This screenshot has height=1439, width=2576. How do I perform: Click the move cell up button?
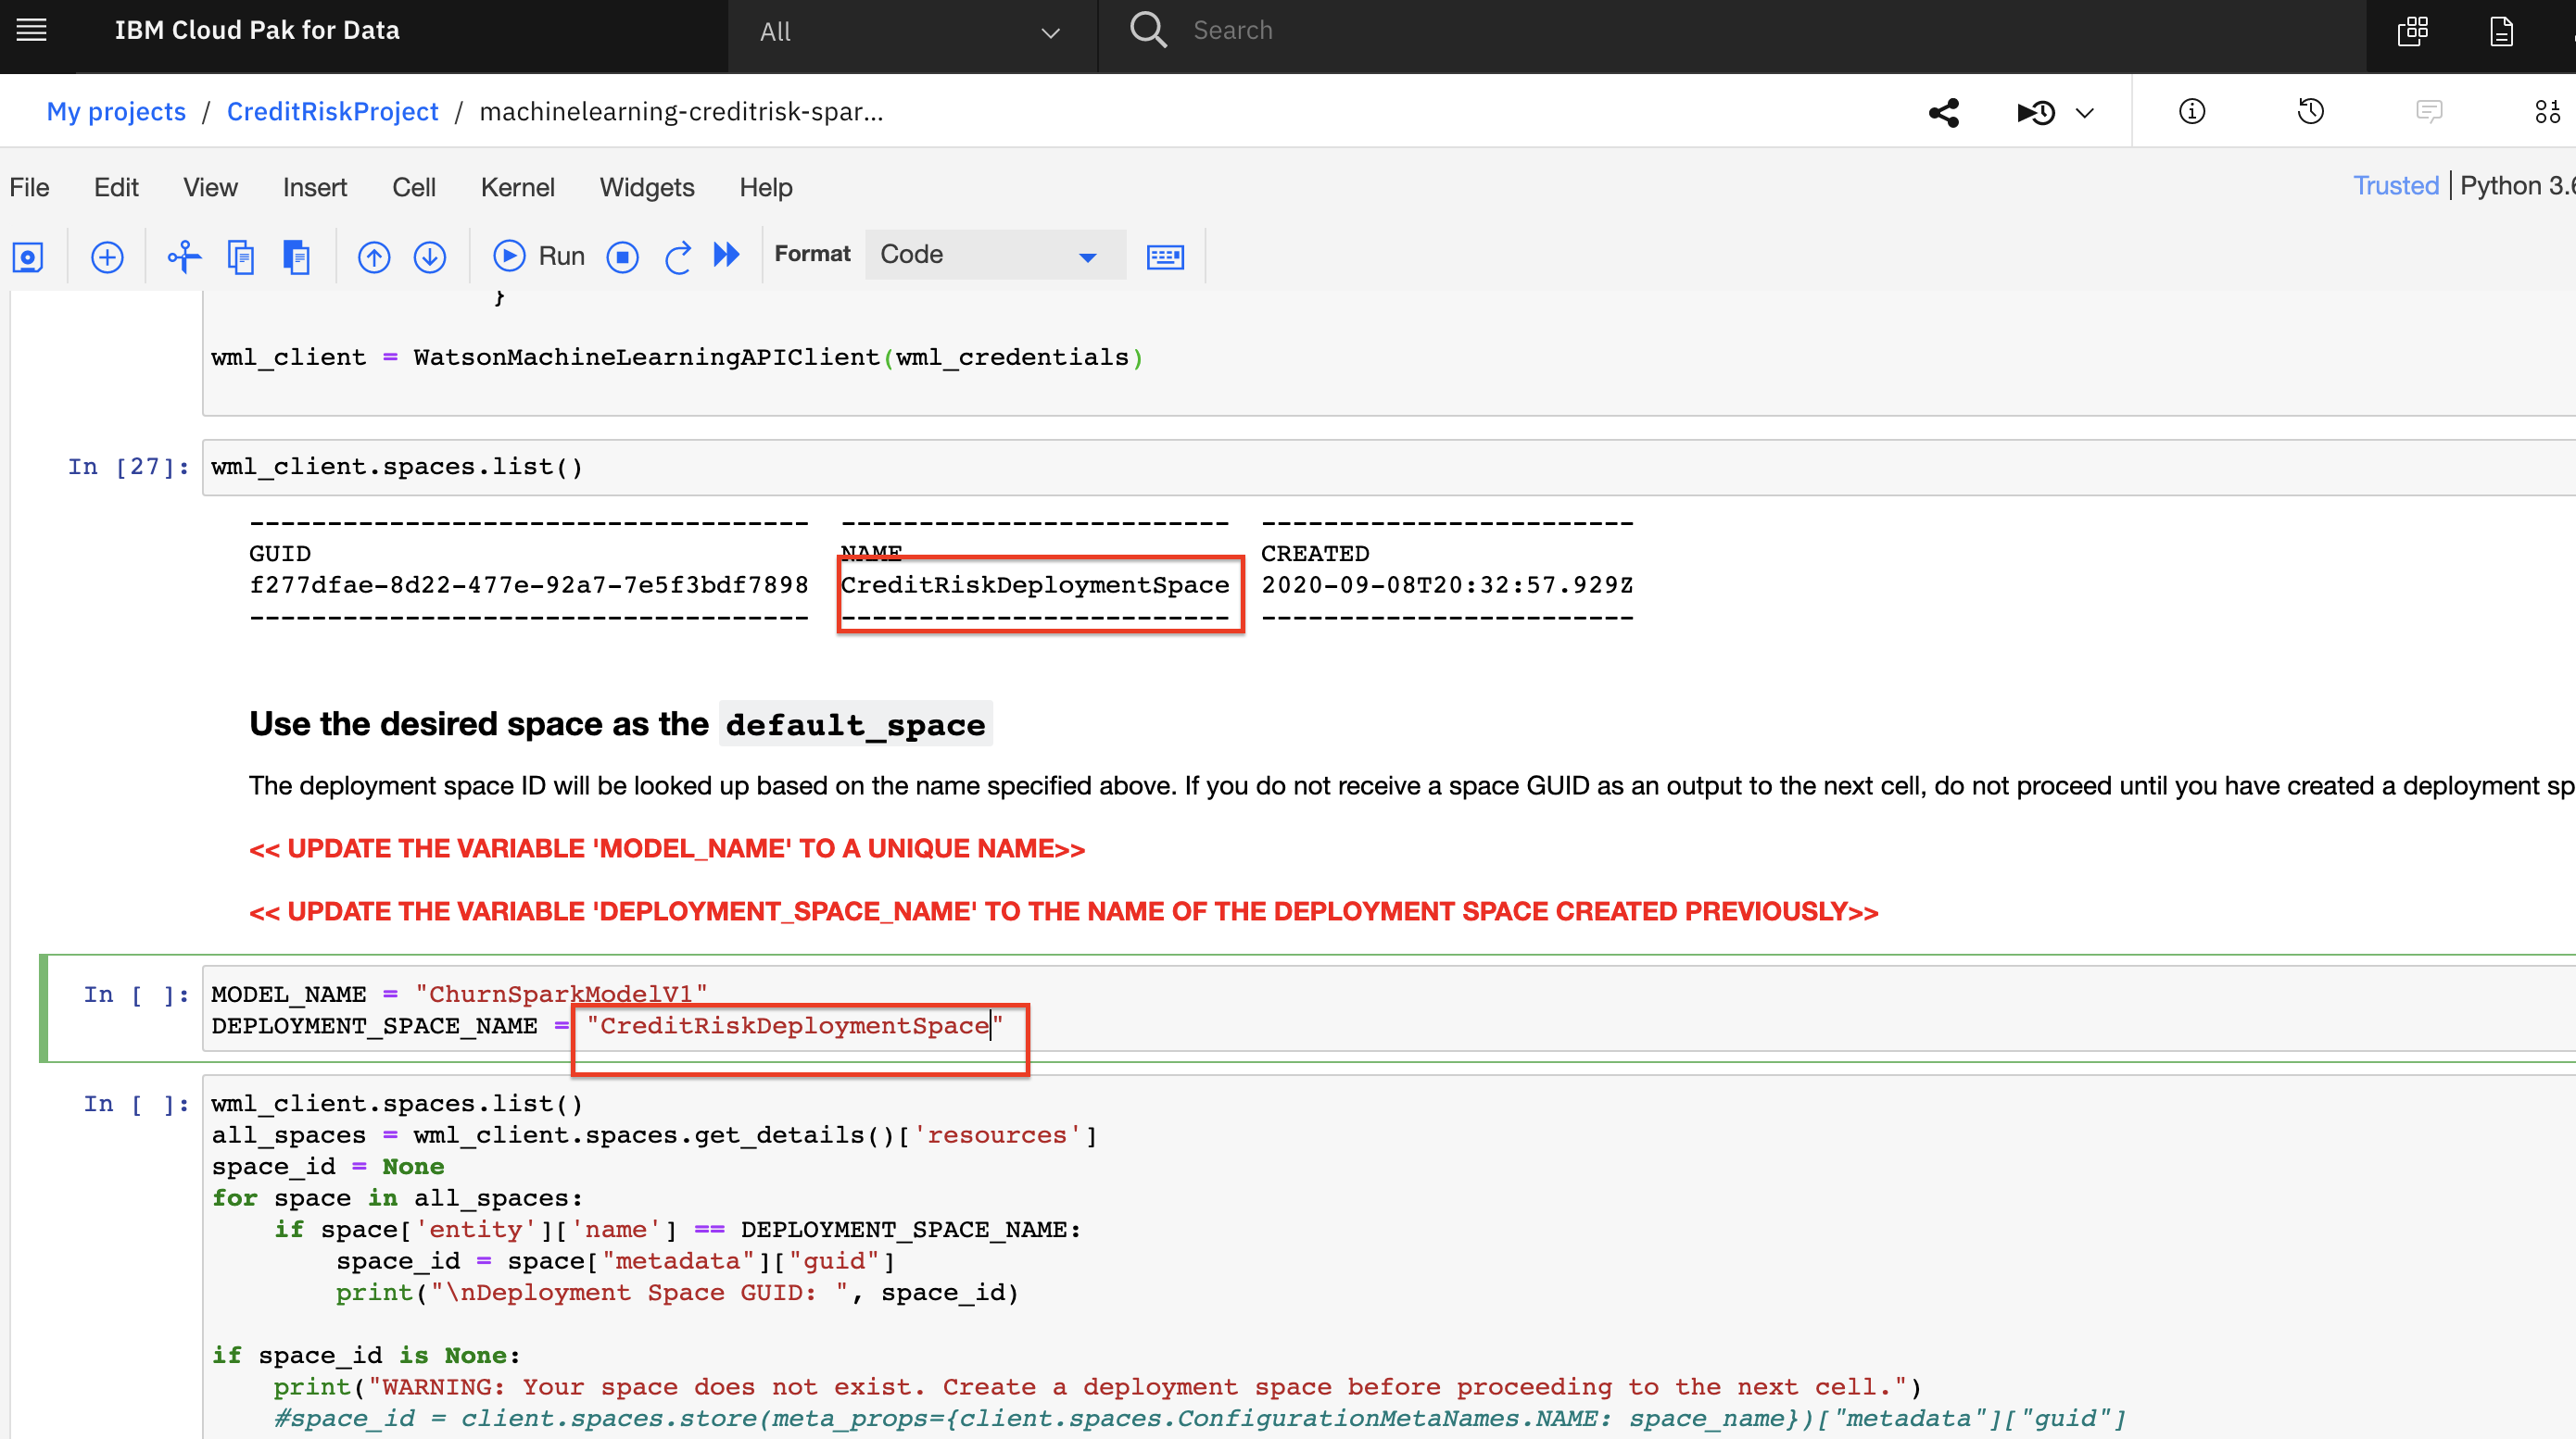point(373,255)
